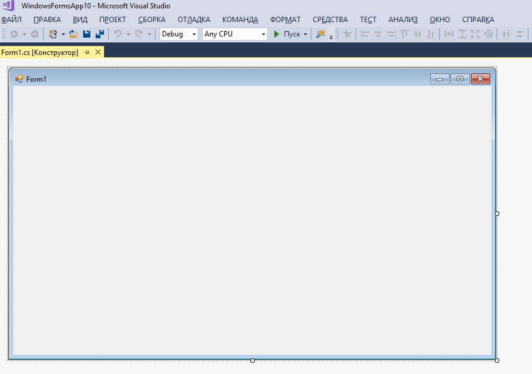
Task: Open the ОТЛАДКА menu
Action: tap(194, 19)
